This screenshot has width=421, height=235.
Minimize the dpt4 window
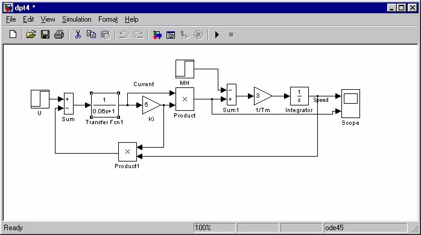(391, 8)
